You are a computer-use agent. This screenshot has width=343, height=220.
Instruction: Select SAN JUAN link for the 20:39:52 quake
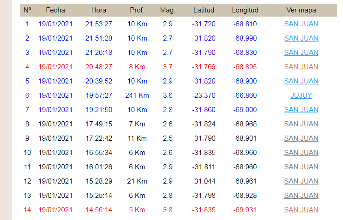[301, 81]
